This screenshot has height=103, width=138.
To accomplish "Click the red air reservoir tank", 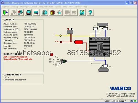I will (x=79, y=42).
